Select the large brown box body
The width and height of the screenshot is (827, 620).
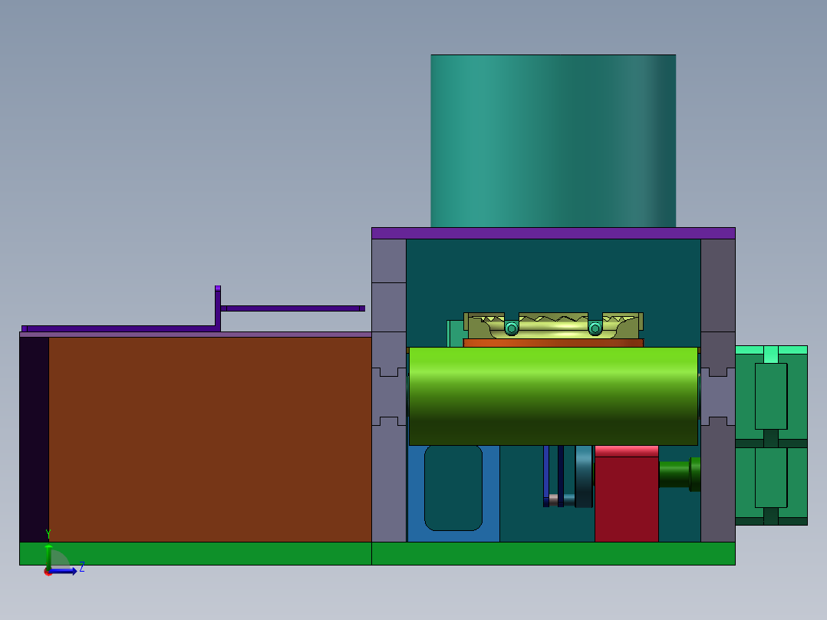[x=210, y=439]
